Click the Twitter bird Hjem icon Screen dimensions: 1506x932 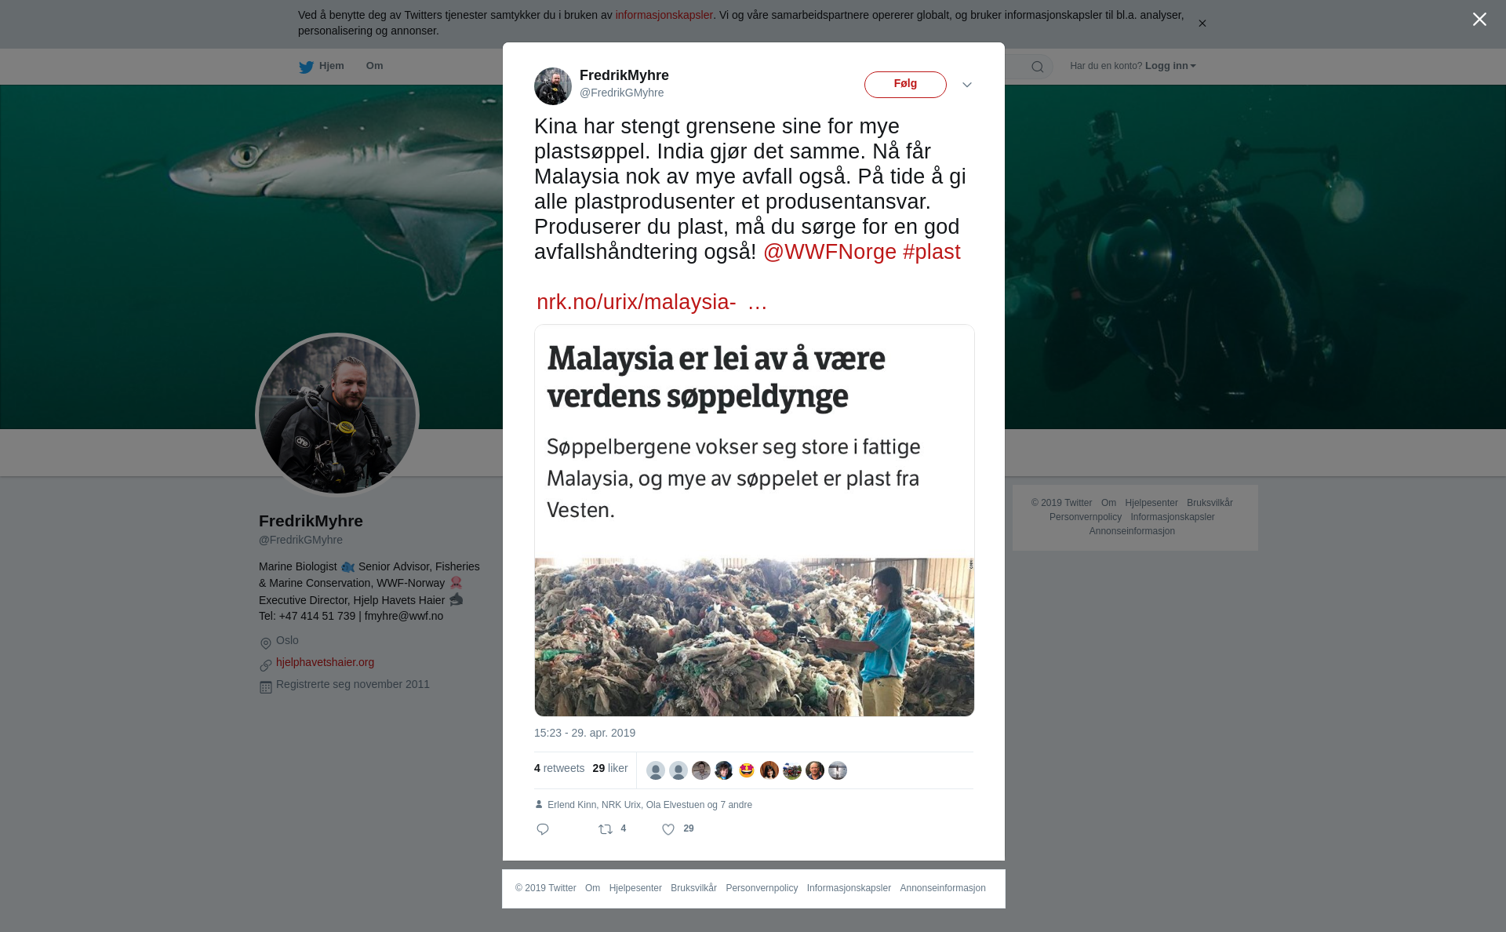pos(306,67)
